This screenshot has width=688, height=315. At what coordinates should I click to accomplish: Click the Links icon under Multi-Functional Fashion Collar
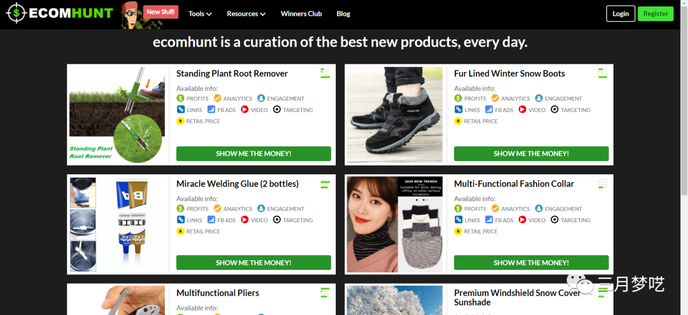click(x=458, y=220)
